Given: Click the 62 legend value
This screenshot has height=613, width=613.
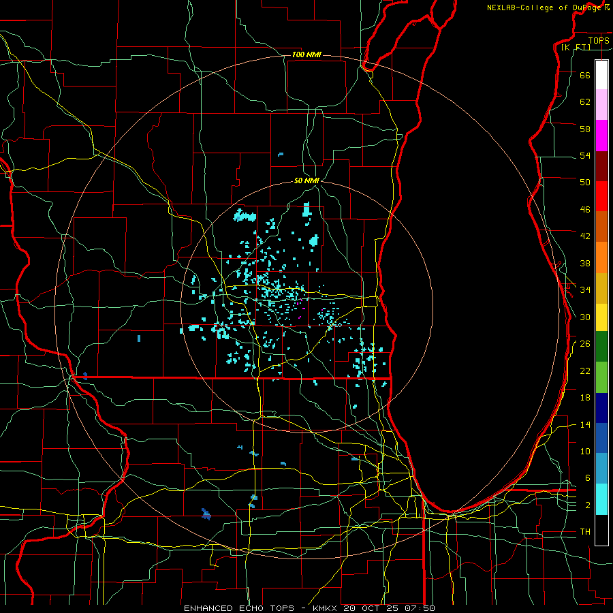Looking at the screenshot, I should (x=585, y=102).
